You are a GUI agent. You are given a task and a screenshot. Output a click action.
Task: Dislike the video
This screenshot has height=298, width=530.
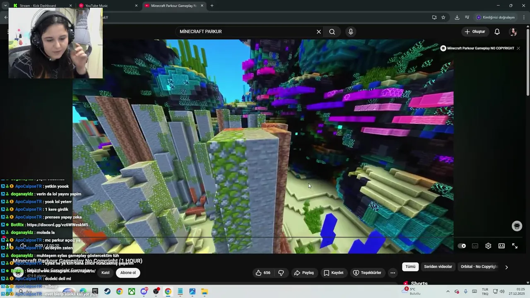[281, 273]
